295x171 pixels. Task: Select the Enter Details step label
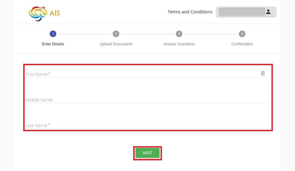click(x=53, y=44)
